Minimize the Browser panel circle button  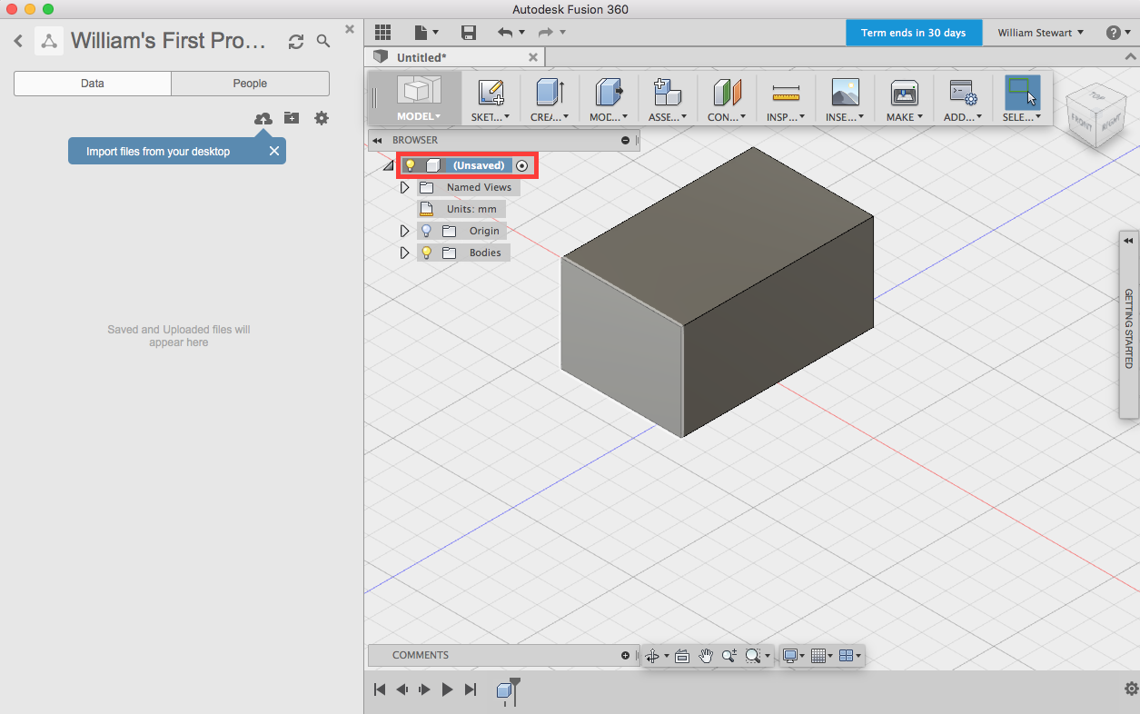pos(625,140)
